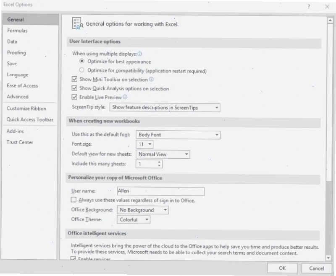This screenshot has height=276, width=336.
Task: Click the scrollbar up arrow
Action: [x=330, y=20]
